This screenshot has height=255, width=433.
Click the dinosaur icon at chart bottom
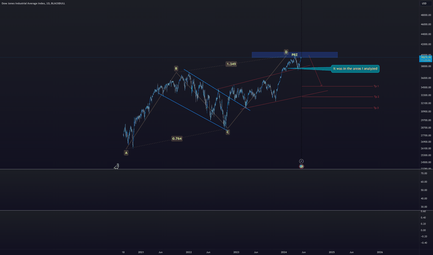117,166
